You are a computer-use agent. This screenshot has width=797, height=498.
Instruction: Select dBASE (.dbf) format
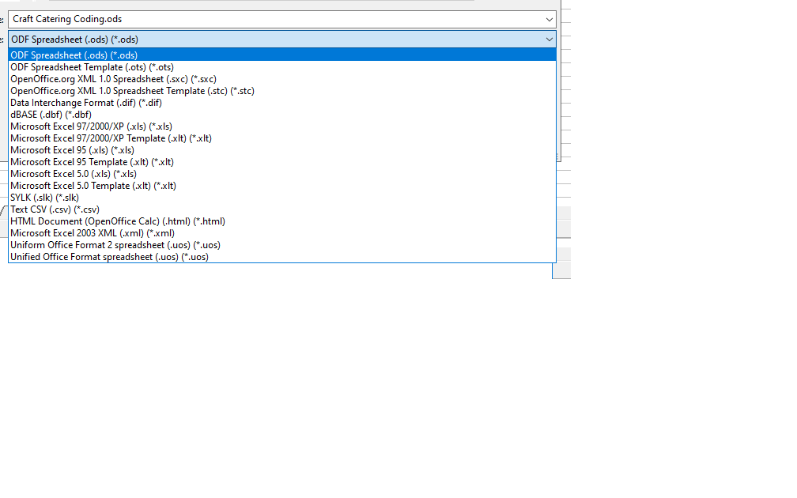(282, 115)
